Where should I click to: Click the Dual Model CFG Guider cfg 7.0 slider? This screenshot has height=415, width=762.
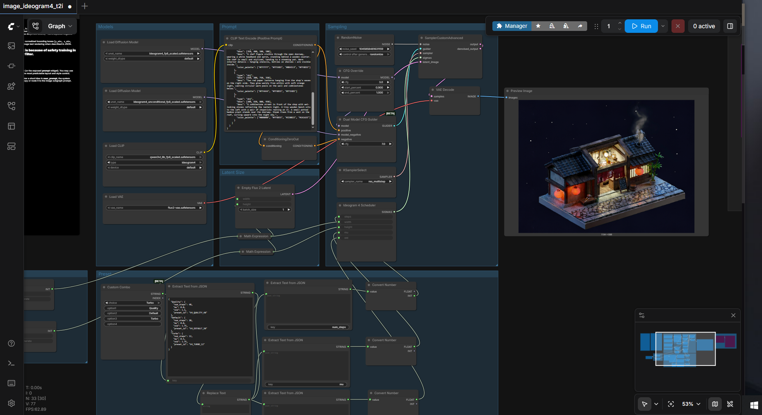(366, 144)
